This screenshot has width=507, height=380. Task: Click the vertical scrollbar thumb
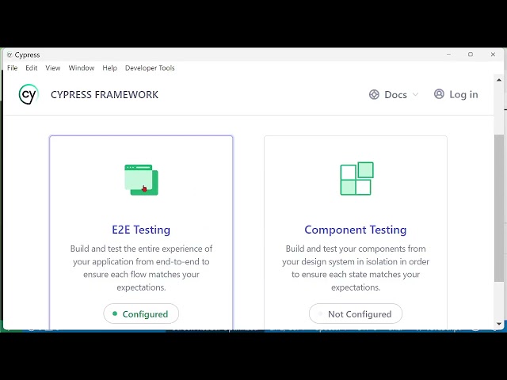click(x=499, y=207)
